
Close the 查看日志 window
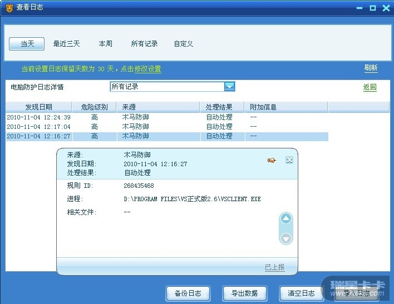point(386,8)
